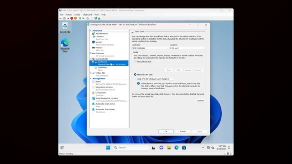Click the Revert toolbar icon
This screenshot has width=292, height=164.
click(91, 18)
